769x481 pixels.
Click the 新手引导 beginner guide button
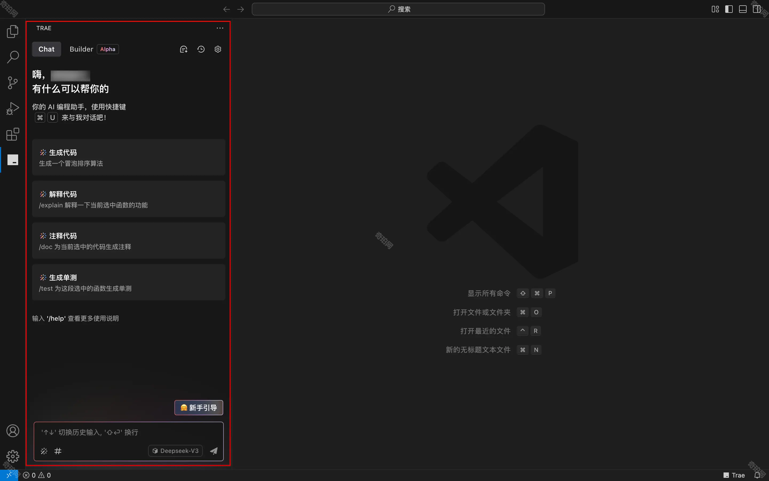[199, 408]
